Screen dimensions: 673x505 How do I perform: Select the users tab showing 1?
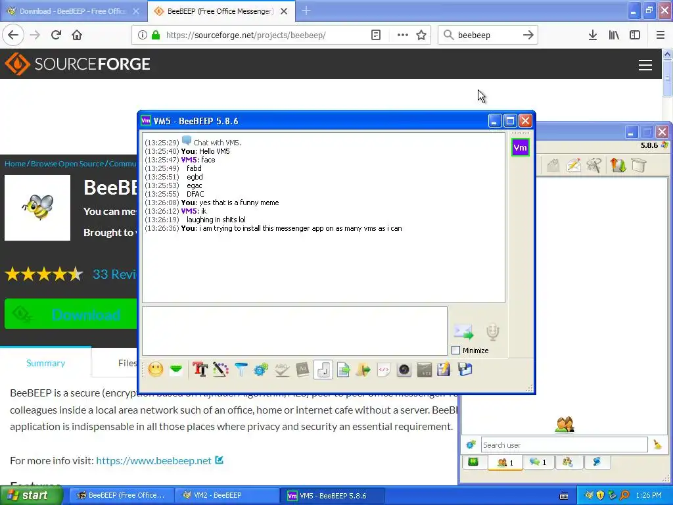[x=505, y=462]
